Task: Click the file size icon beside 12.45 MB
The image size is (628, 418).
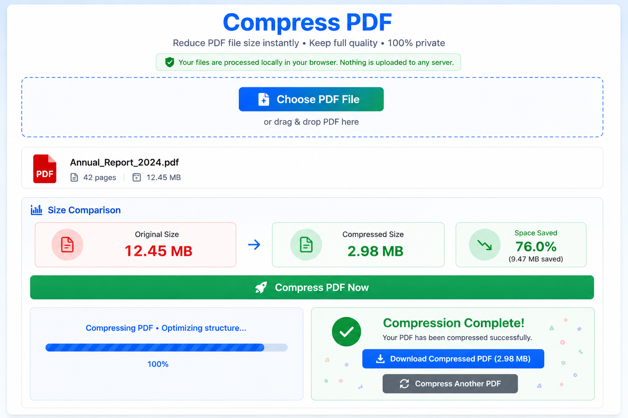Action: pos(137,177)
